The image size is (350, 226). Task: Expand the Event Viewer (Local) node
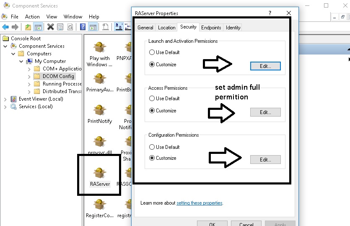[5, 99]
